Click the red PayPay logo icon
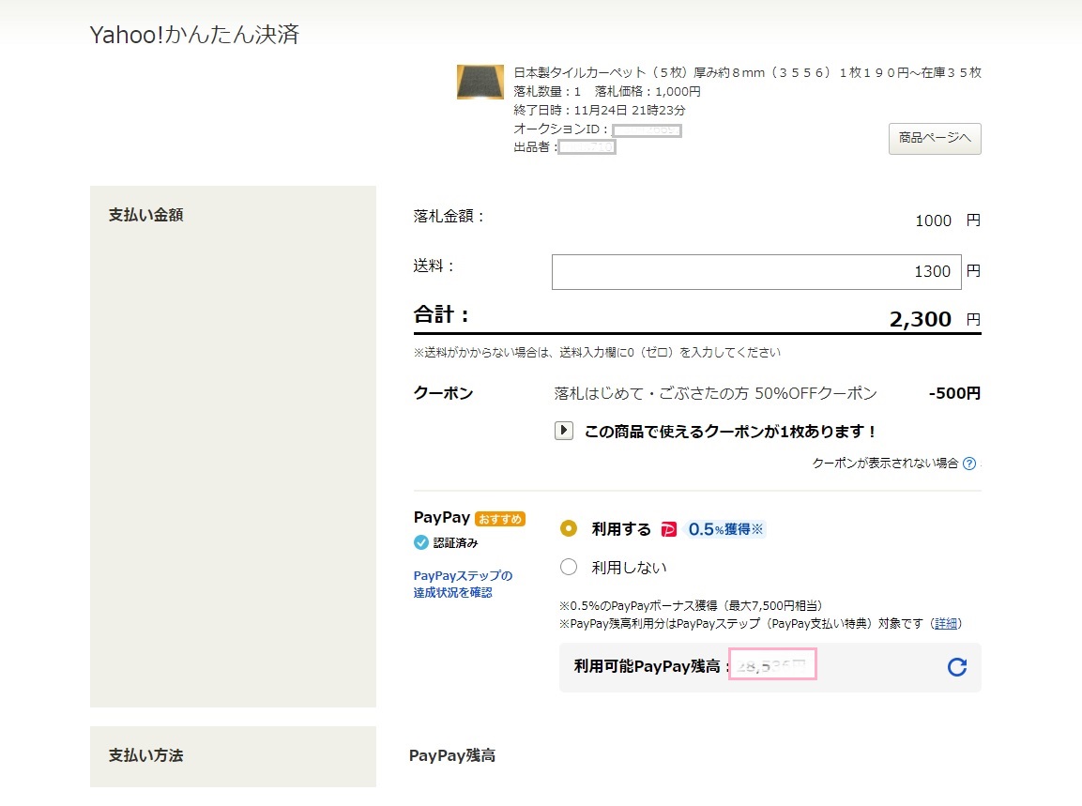1082x806 pixels. tap(669, 529)
